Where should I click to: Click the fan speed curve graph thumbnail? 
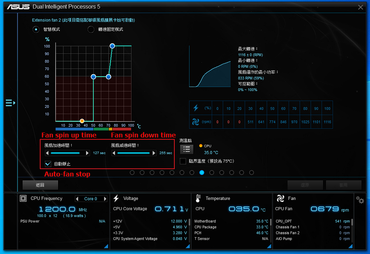tap(210, 66)
